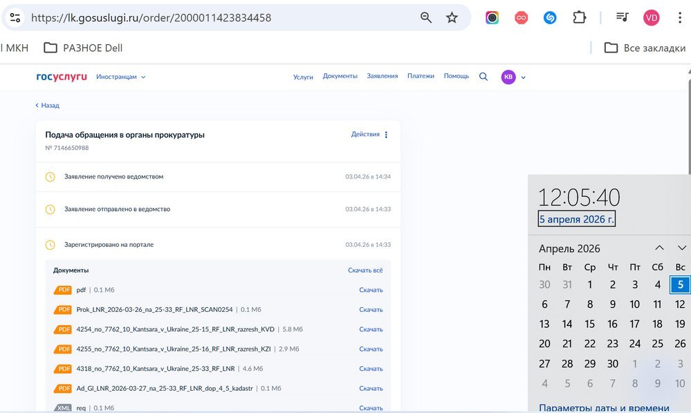Select March 31 in the calendar
The width and height of the screenshot is (691, 413).
click(x=567, y=285)
